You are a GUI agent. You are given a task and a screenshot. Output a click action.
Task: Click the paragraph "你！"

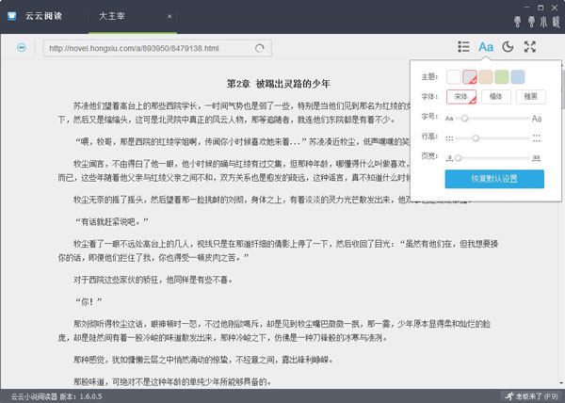(x=89, y=301)
